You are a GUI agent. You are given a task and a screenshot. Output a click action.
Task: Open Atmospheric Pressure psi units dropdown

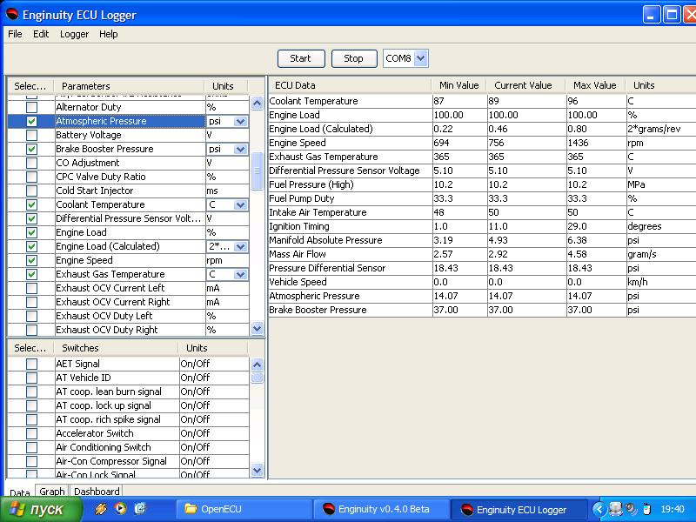coord(240,122)
